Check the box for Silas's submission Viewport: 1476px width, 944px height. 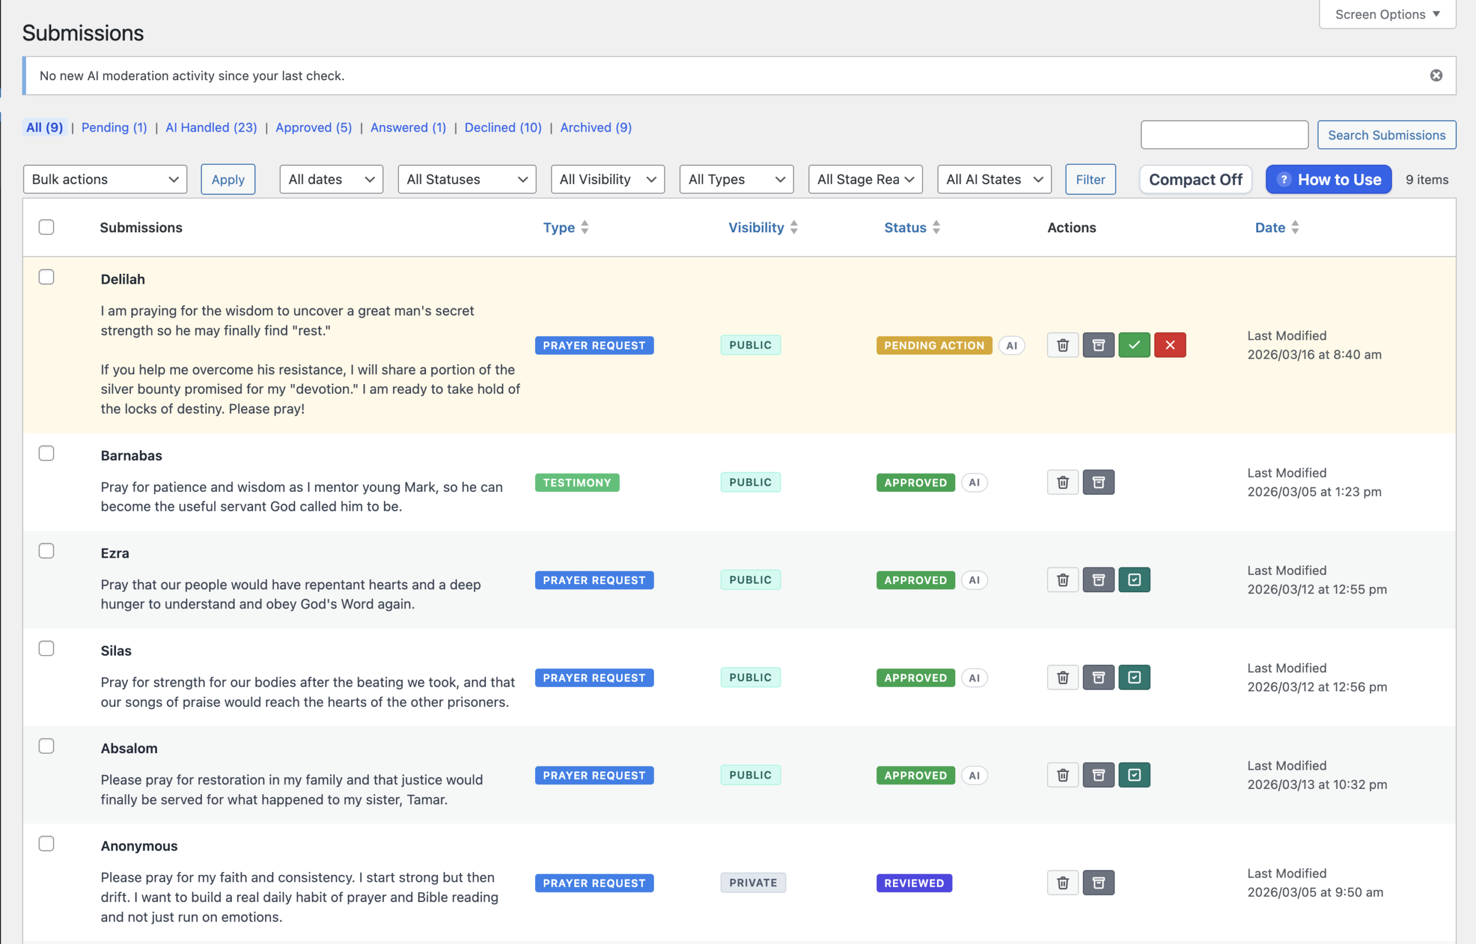(47, 649)
